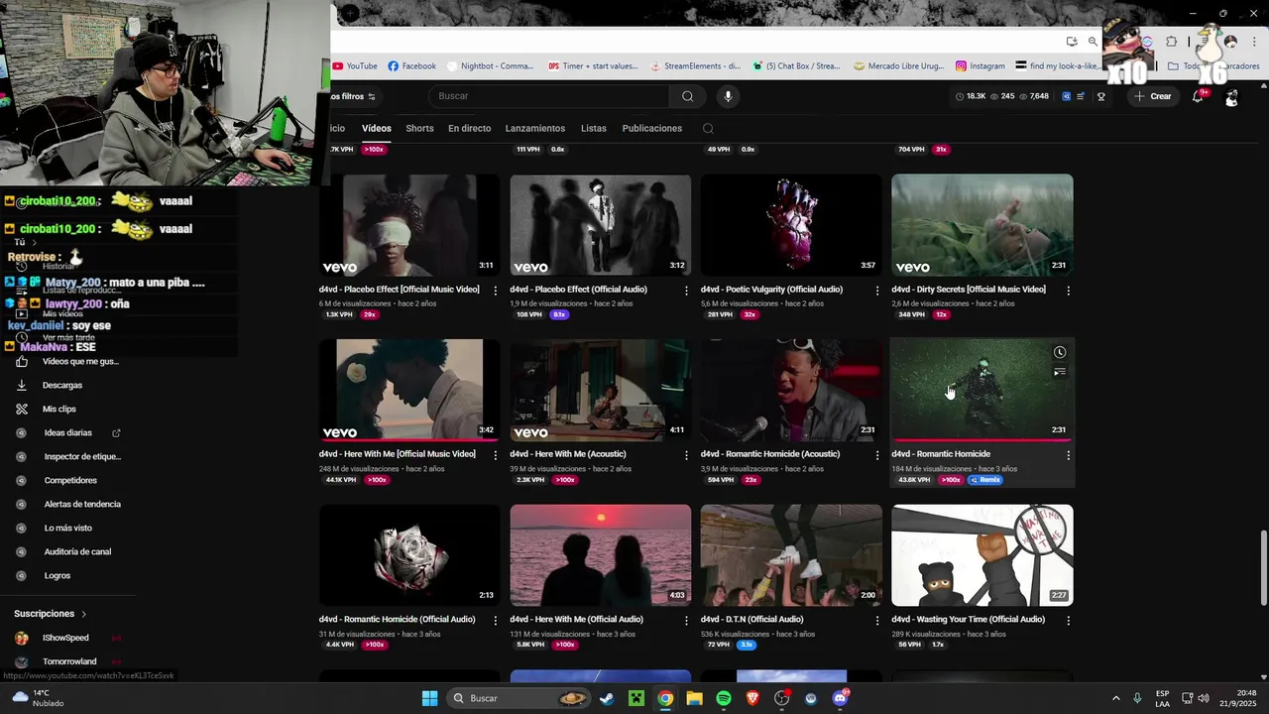
Task: Click Windows taskbar Buscar search box
Action: 518,698
